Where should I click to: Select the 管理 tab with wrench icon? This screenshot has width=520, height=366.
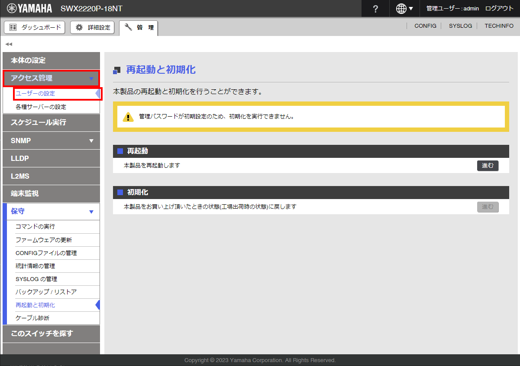point(139,27)
